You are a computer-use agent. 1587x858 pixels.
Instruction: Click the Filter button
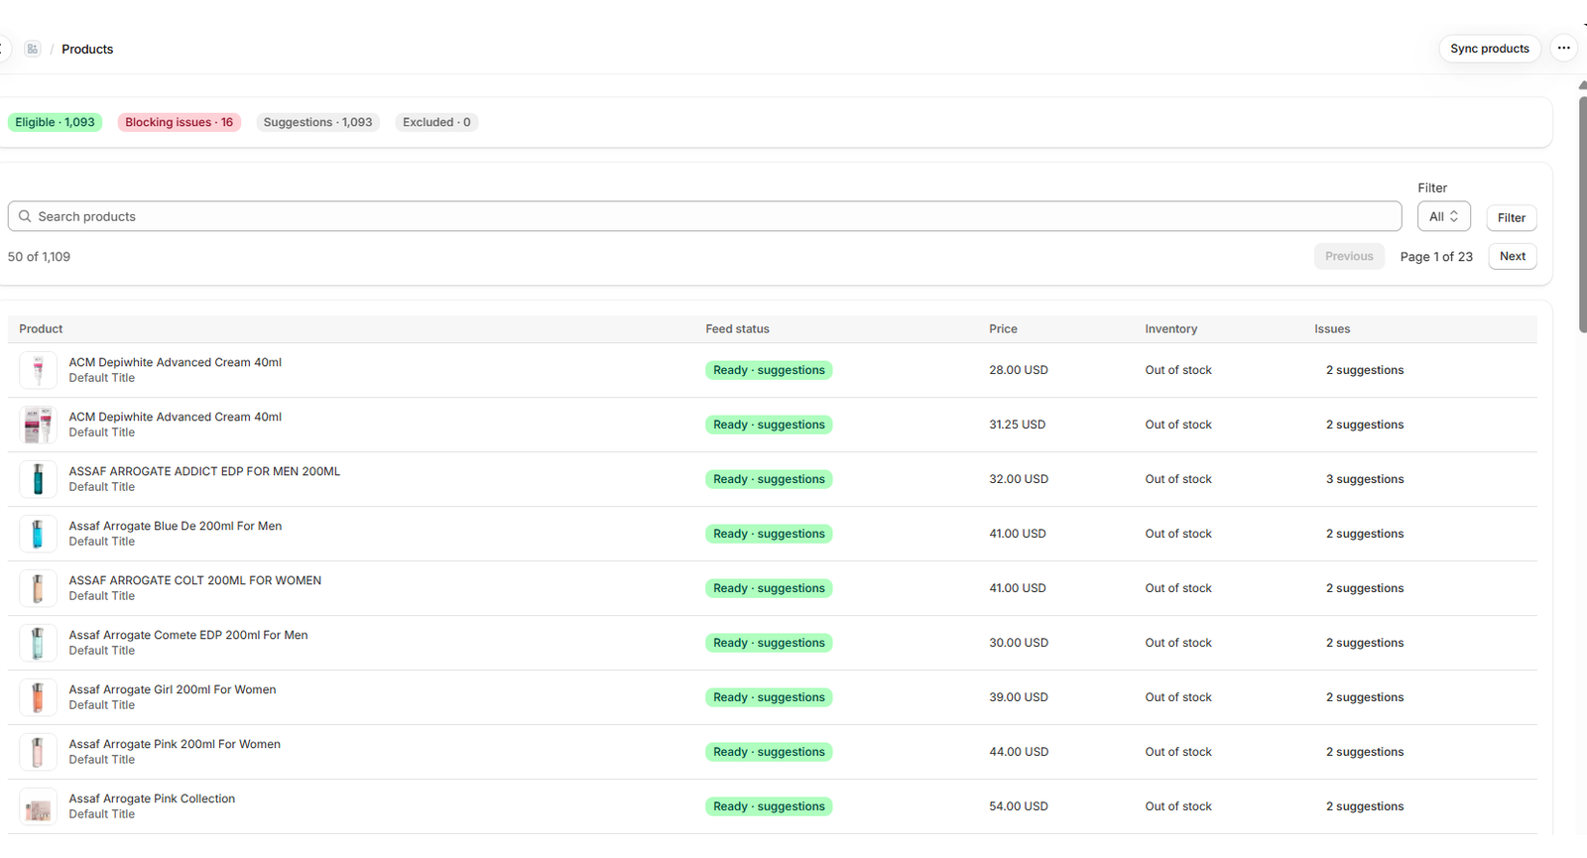tap(1512, 218)
